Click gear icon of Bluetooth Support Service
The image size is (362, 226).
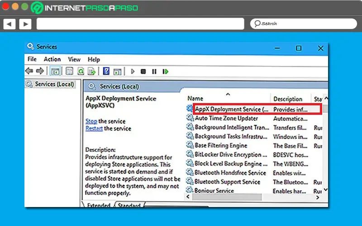click(x=190, y=181)
